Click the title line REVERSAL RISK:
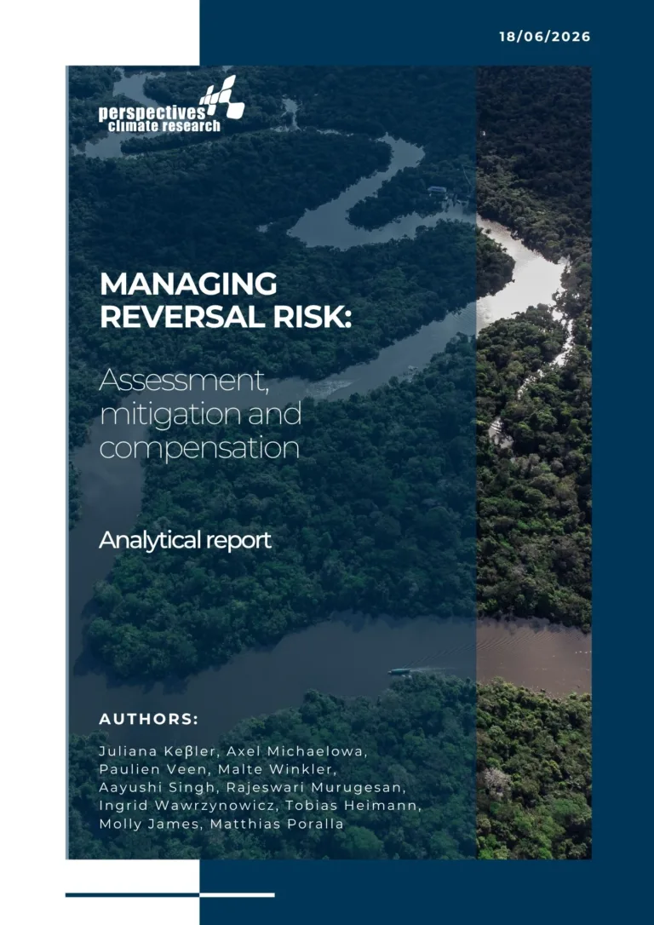Image resolution: width=654 pixels, height=925 pixels. coord(225,318)
